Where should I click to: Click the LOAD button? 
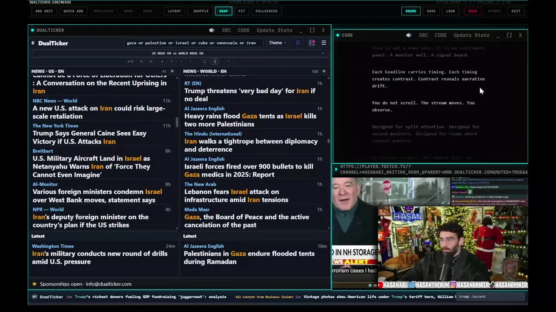click(x=450, y=11)
